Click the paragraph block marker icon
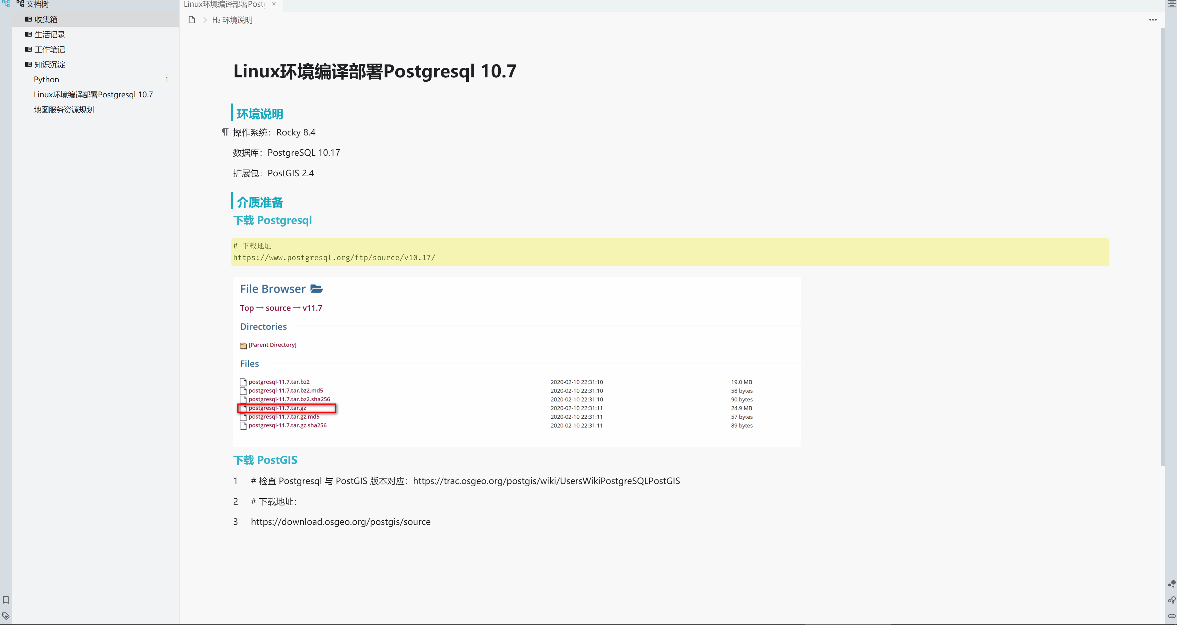Screen dimensions: 1177x625 pyautogui.click(x=225, y=132)
